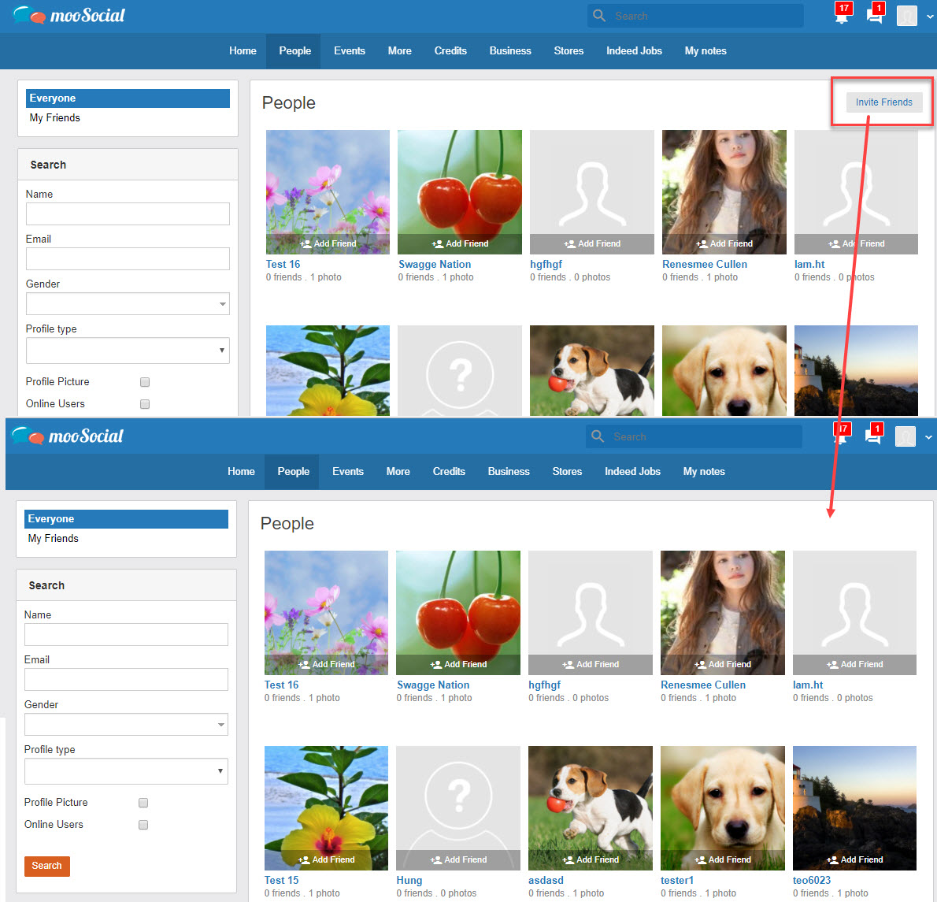Image resolution: width=937 pixels, height=902 pixels.
Task: Expand account menu arrow in lower screenshot
Action: click(x=928, y=437)
